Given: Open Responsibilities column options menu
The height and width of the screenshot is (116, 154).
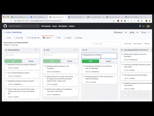Looking at the screenshot, I should pos(38,50).
